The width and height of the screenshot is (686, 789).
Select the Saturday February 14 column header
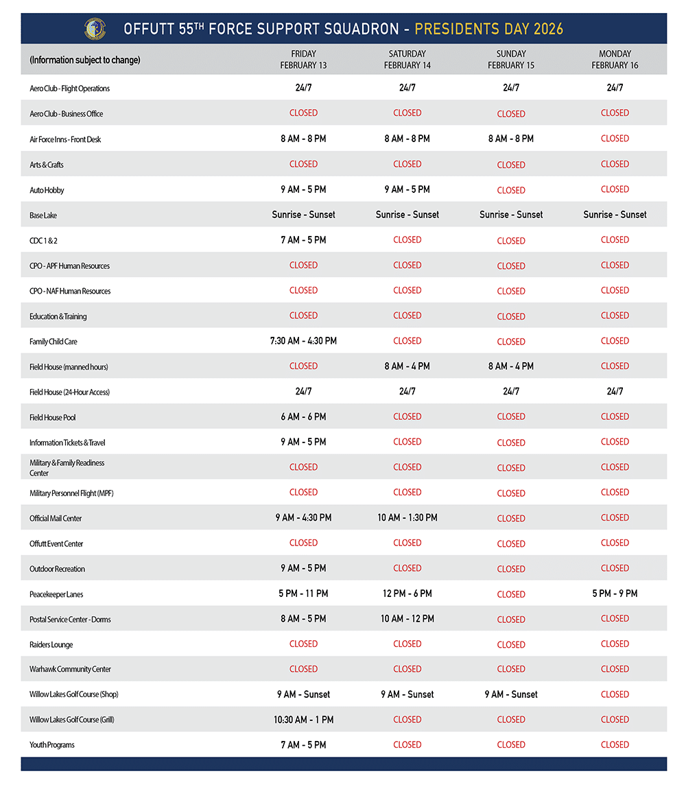pyautogui.click(x=407, y=60)
